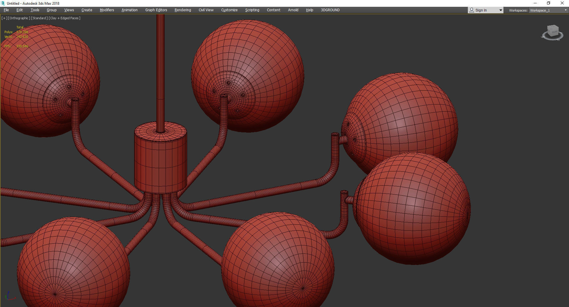Open the [Clay + Edged Faces] display menu
Image resolution: width=569 pixels, height=307 pixels.
pyautogui.click(x=64, y=18)
